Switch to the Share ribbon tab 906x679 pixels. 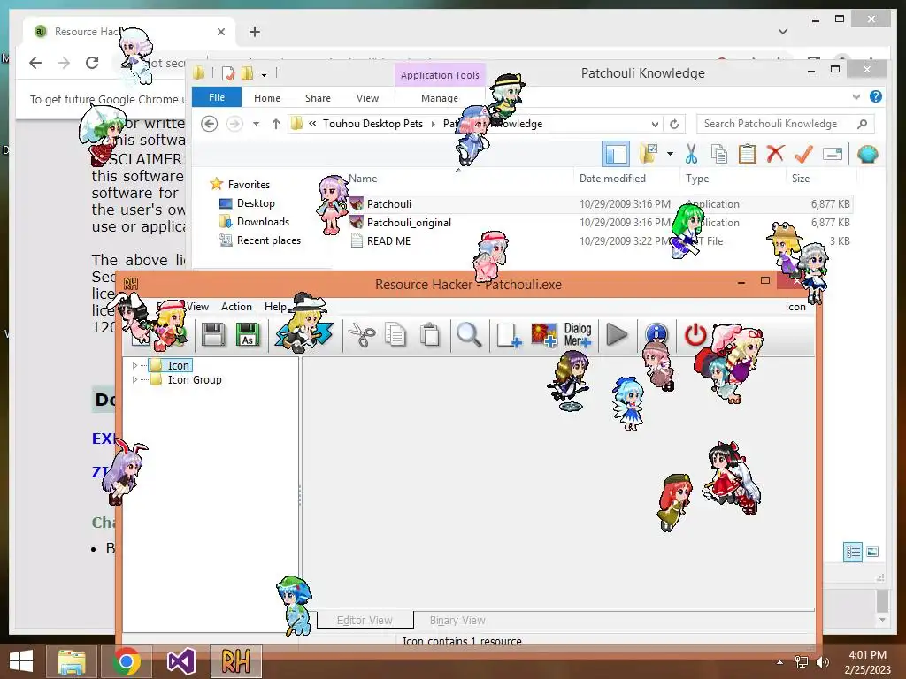318,98
